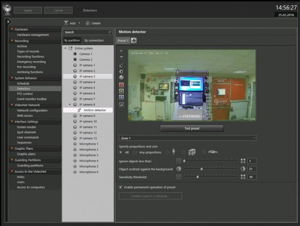
Task: Click the Object contrast slider handle
Action: [201, 169]
